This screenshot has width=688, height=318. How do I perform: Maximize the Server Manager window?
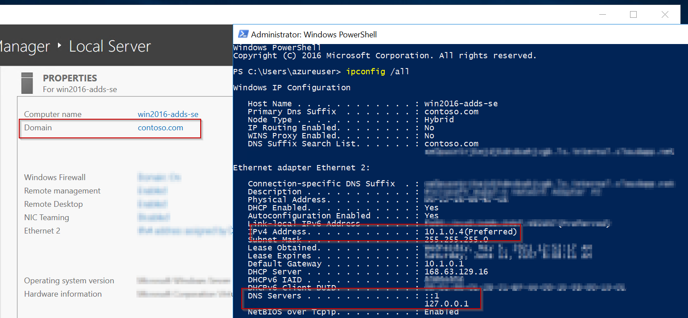pyautogui.click(x=633, y=15)
